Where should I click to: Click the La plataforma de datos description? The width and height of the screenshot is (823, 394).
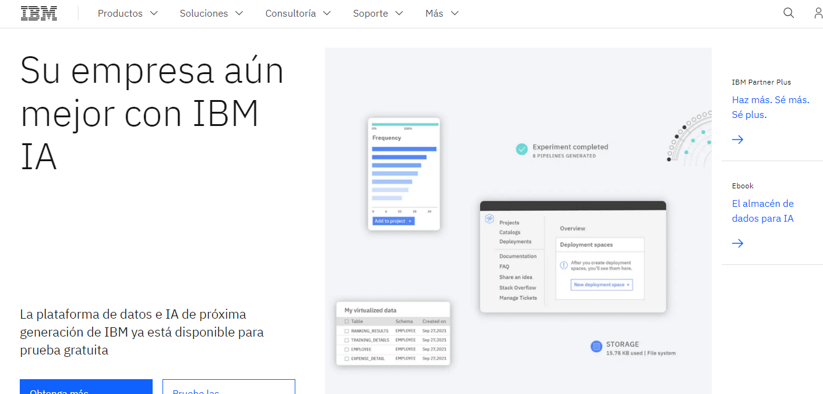142,332
